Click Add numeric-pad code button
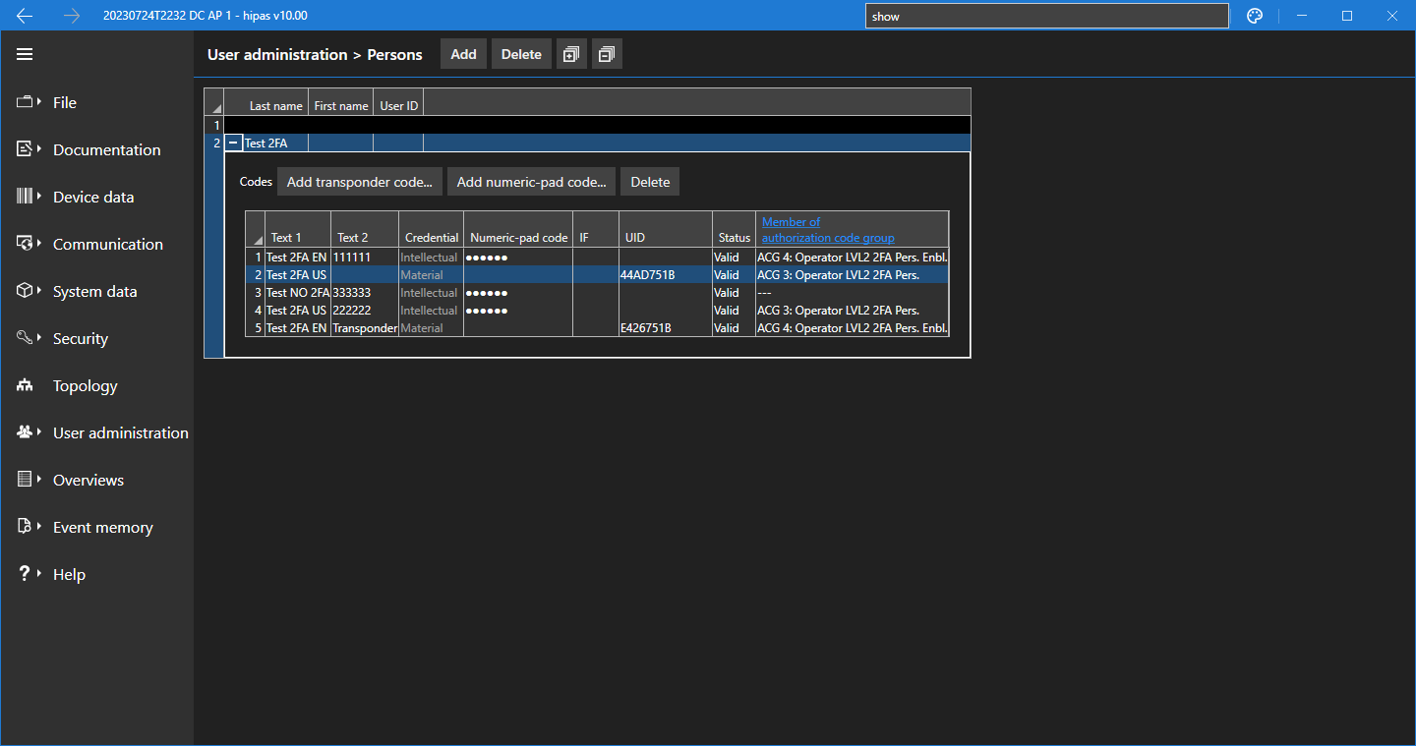The image size is (1416, 746). point(531,182)
